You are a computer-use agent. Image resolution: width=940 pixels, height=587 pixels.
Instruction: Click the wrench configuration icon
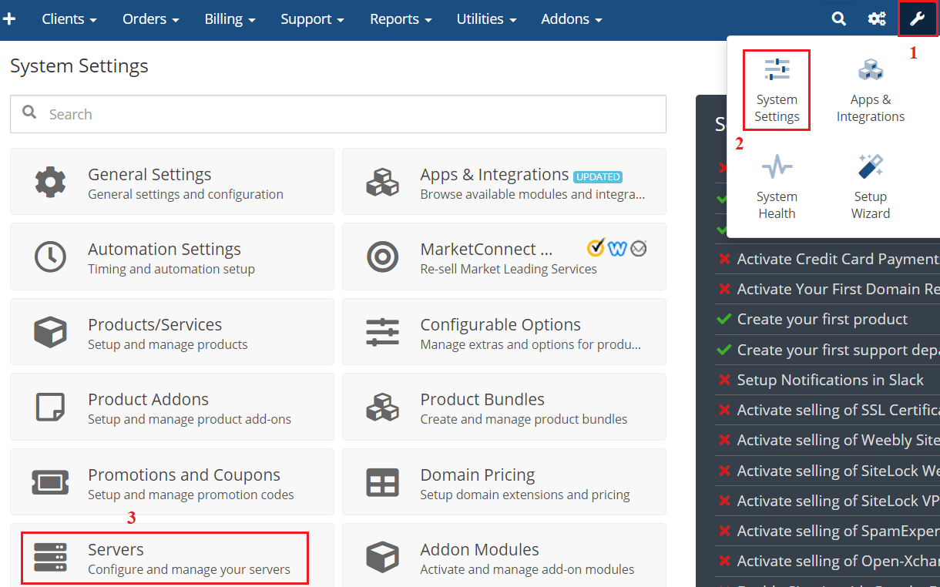pyautogui.click(x=917, y=19)
